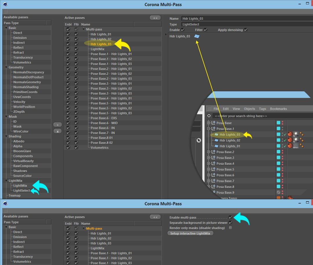313x265 pixels.
Task: Click the cyan layer swatch of Hdr Lights_02
Action: click(279, 140)
